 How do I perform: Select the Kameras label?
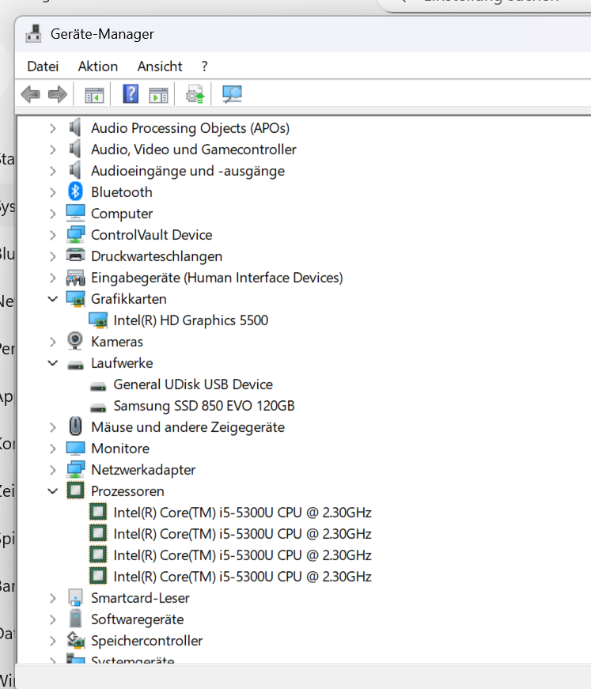click(x=117, y=342)
